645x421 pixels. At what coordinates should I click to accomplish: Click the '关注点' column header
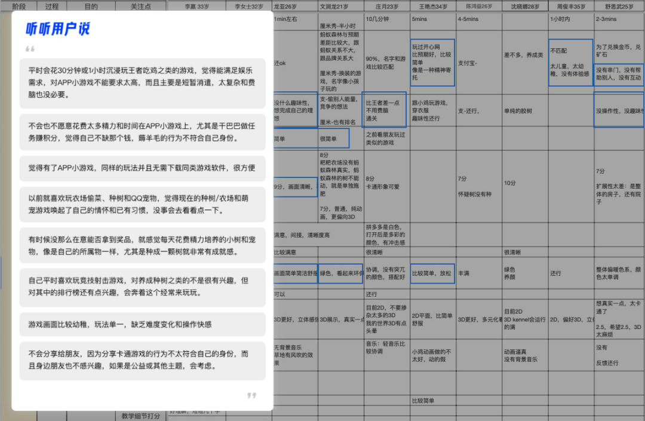pyautogui.click(x=141, y=6)
